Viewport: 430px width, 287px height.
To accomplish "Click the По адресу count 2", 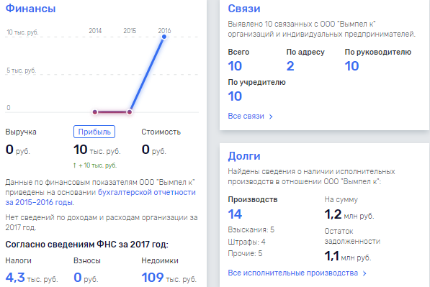I will point(290,66).
